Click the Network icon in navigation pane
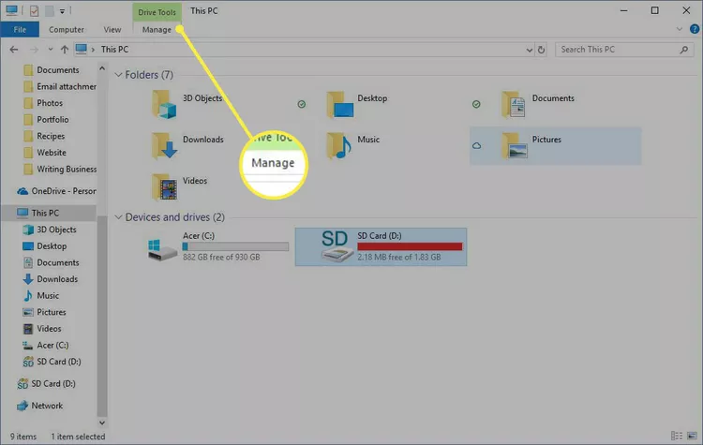 point(22,406)
